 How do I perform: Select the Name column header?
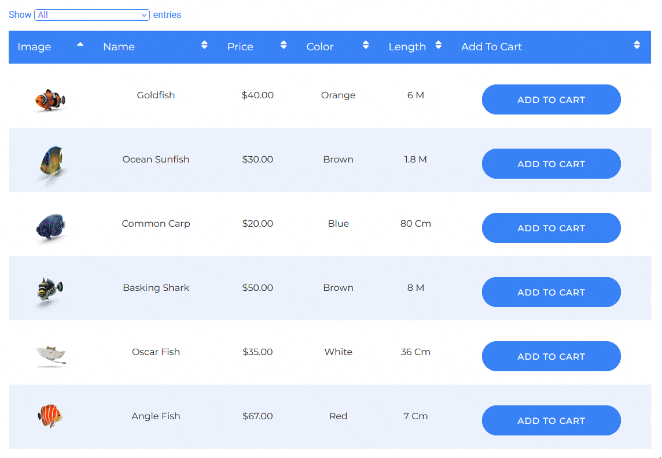click(x=119, y=46)
